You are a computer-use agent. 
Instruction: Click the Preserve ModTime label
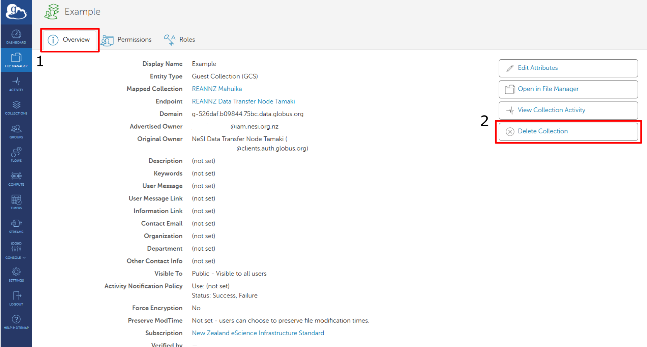155,320
